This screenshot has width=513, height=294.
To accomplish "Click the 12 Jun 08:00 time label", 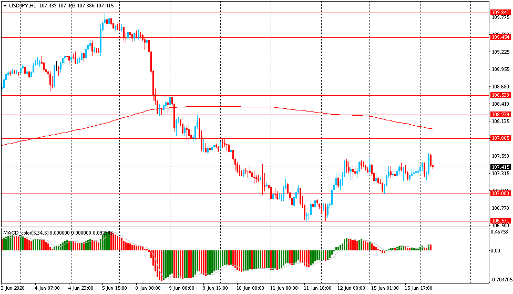I will [352, 288].
